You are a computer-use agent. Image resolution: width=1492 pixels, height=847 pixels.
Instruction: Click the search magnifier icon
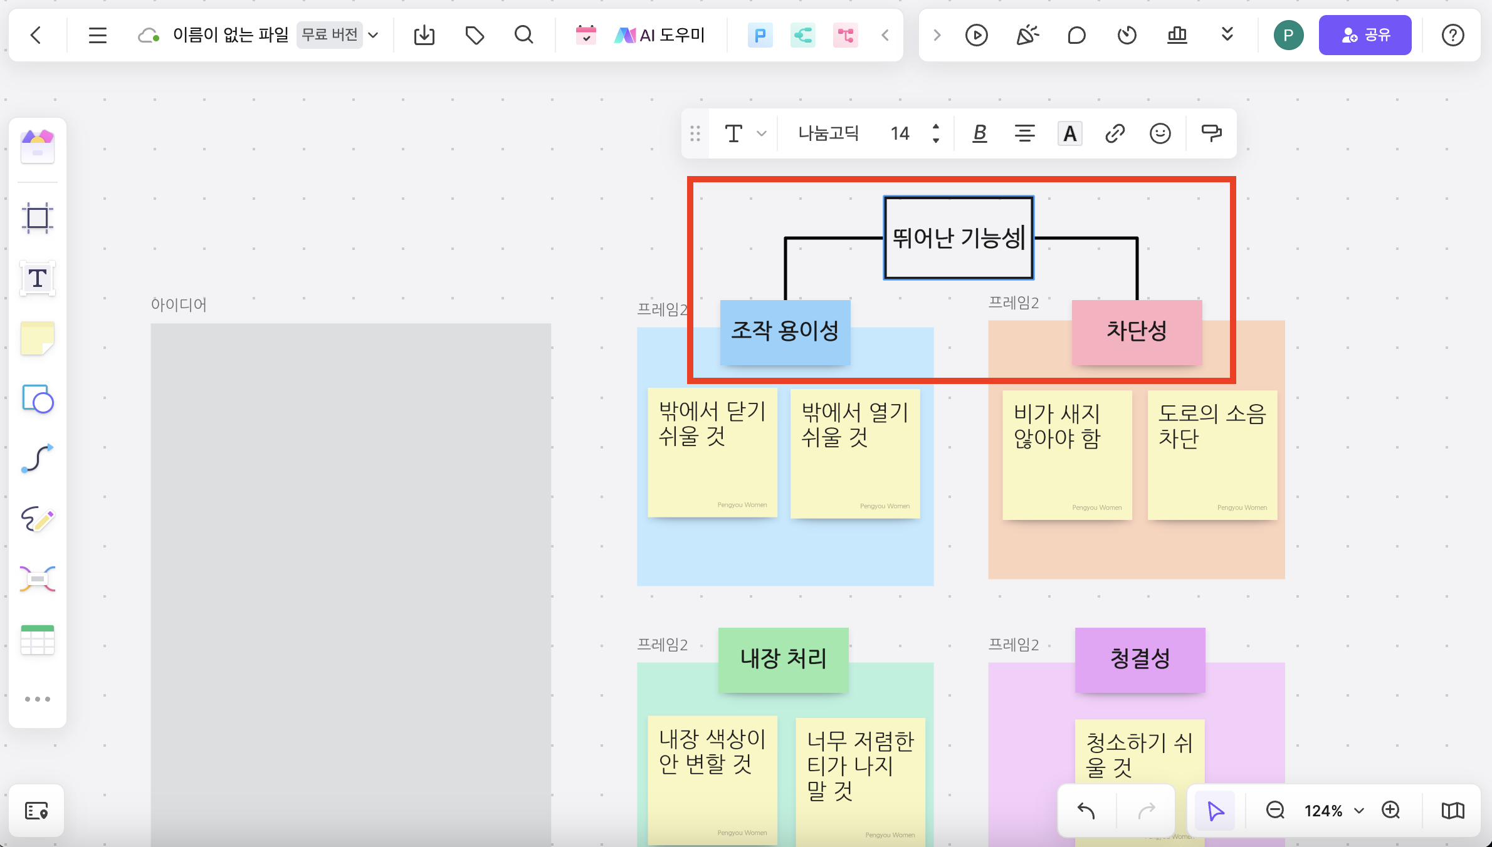pos(523,35)
